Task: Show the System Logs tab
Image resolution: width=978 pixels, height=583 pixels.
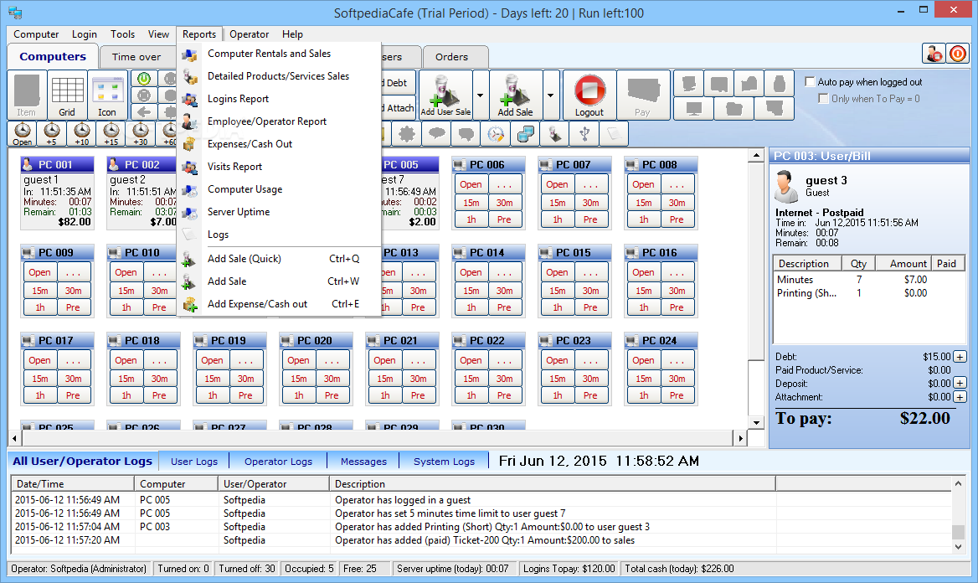Action: pos(444,462)
